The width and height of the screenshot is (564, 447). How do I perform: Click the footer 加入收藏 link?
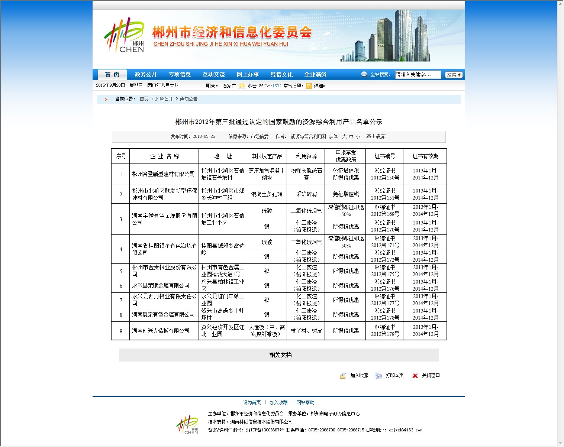(x=279, y=403)
